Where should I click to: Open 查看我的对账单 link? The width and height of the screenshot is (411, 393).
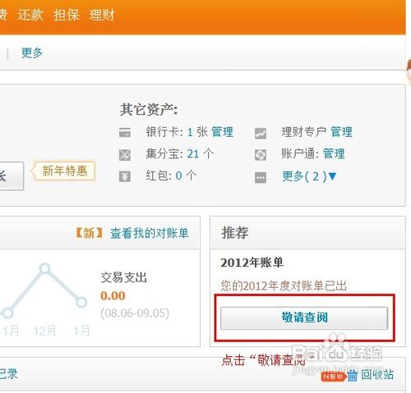[x=150, y=233]
